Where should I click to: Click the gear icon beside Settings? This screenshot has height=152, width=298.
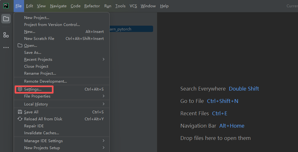20,89
